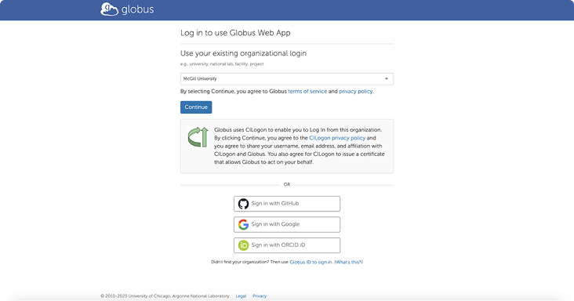574x301 pixels.
Task: Click 'Use your existing organizational login' text
Action: click(x=243, y=53)
